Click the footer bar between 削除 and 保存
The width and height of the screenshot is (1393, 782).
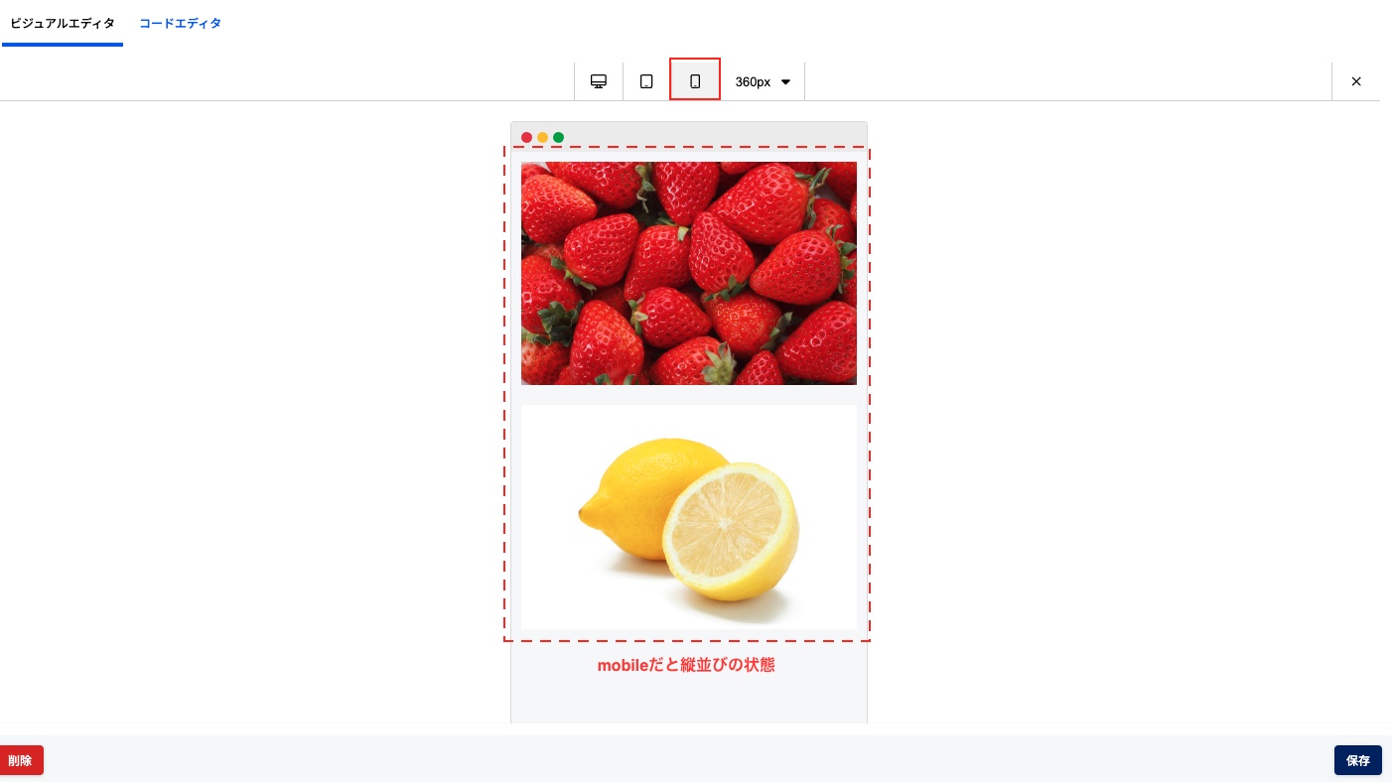click(689, 759)
